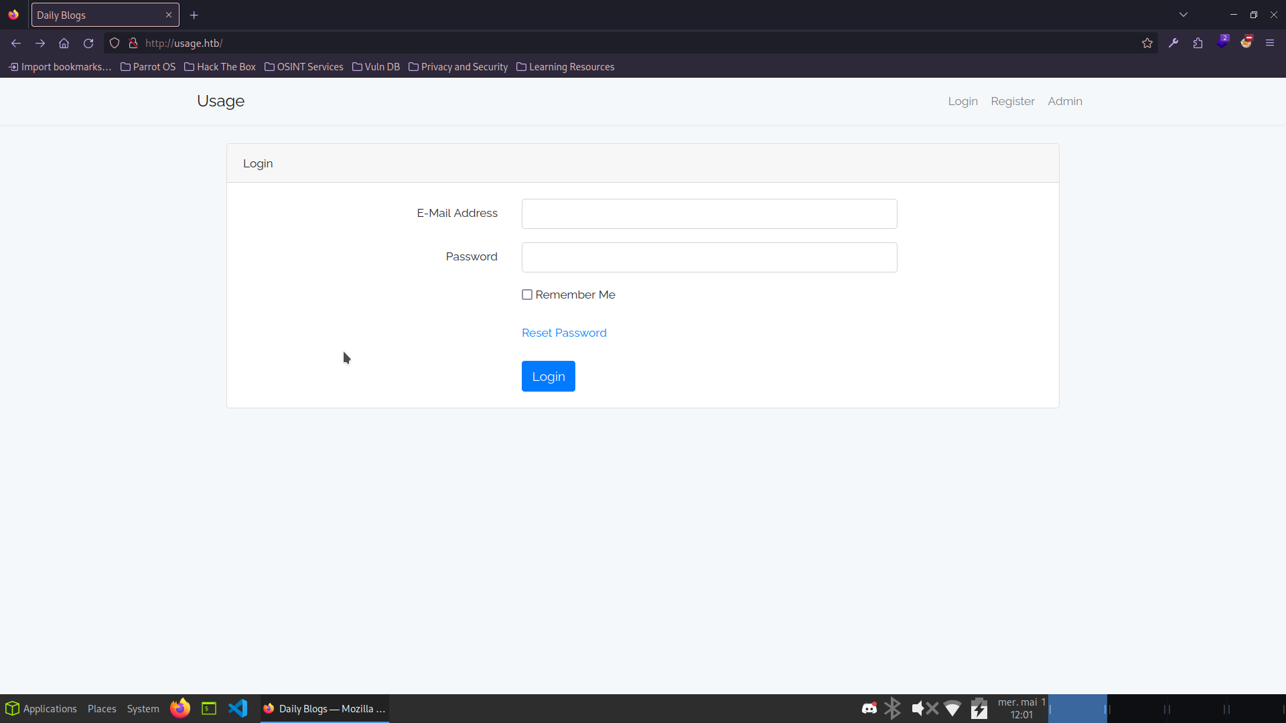
Task: Open the Places menu
Action: 101,708
